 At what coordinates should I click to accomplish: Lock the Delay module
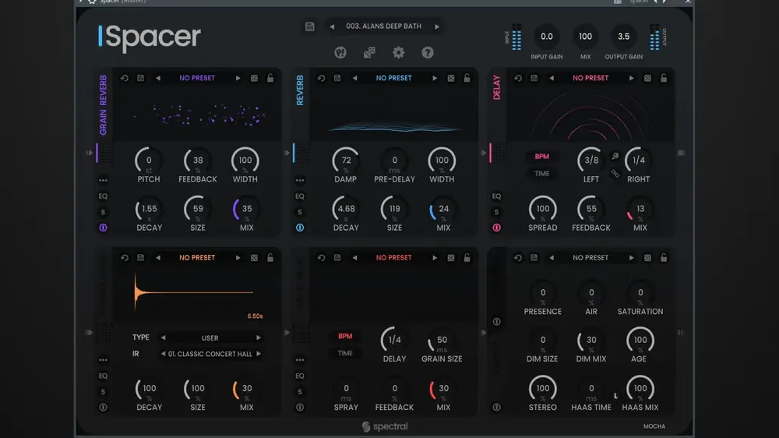coord(664,78)
